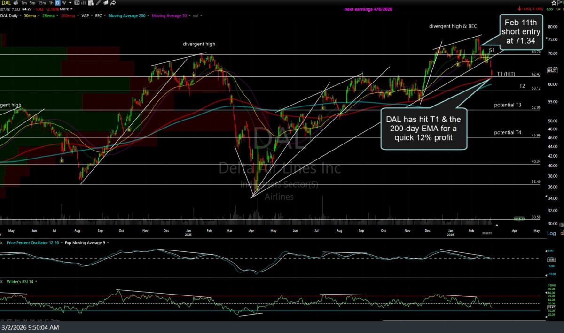The width and height of the screenshot is (564, 333).
Task: Click the favorite star icon at top right
Action: (x=554, y=3)
